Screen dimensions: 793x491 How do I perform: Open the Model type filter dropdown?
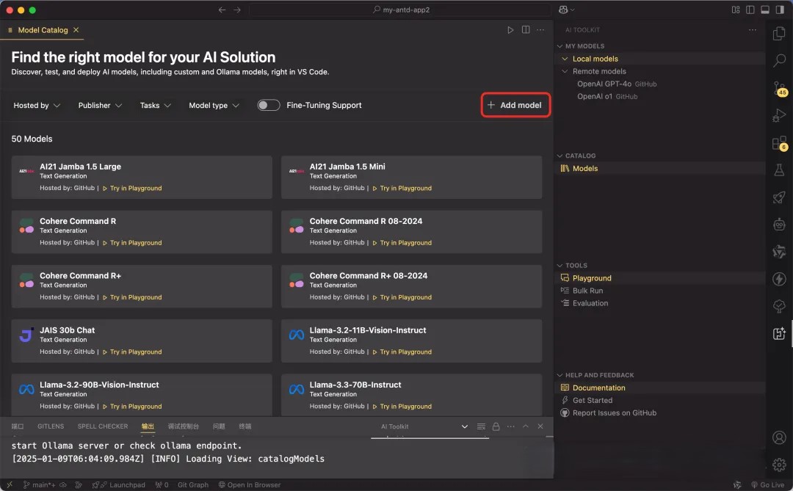(214, 105)
